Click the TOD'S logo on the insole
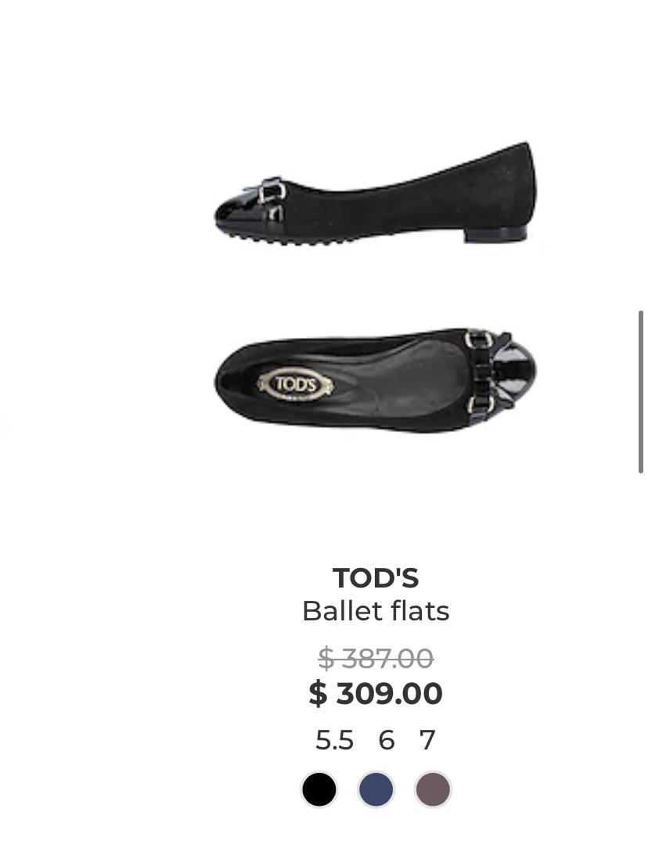Viewport: 648px width, 841px height. (x=297, y=384)
